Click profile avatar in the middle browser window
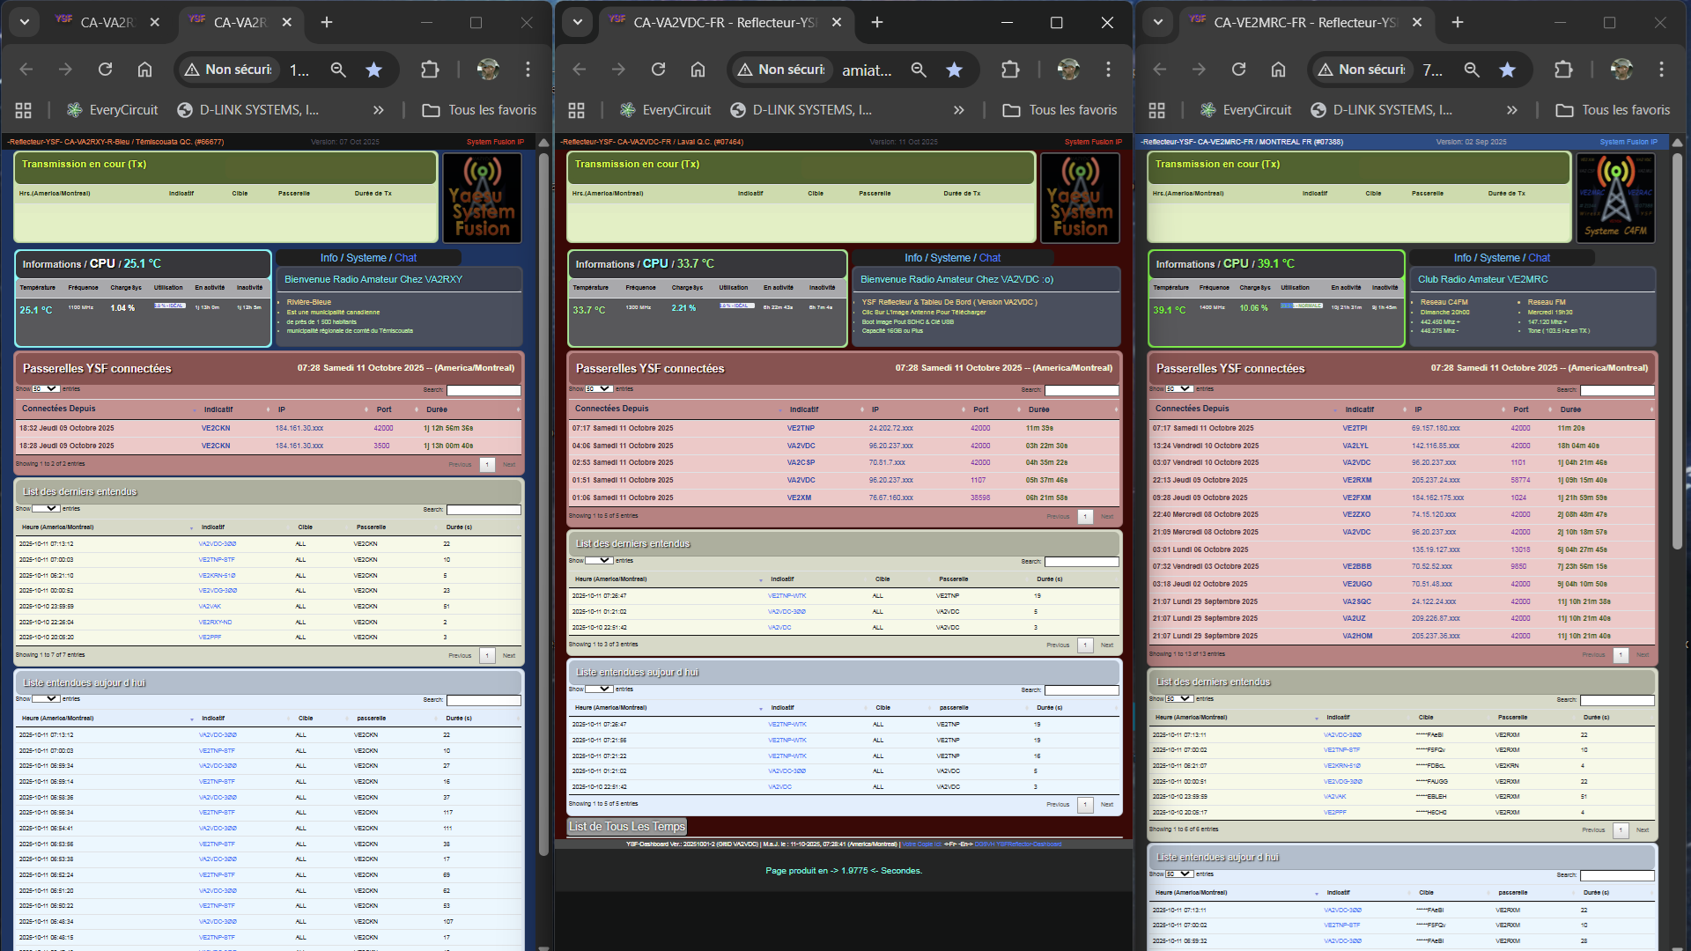1691x951 pixels. point(1068,70)
